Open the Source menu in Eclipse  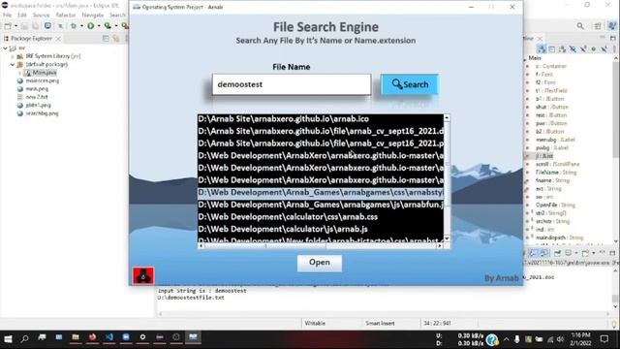(x=41, y=16)
